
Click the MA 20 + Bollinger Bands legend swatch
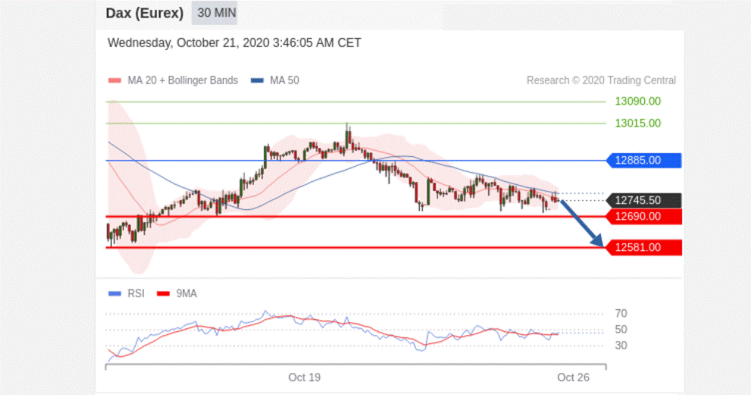pyautogui.click(x=115, y=80)
